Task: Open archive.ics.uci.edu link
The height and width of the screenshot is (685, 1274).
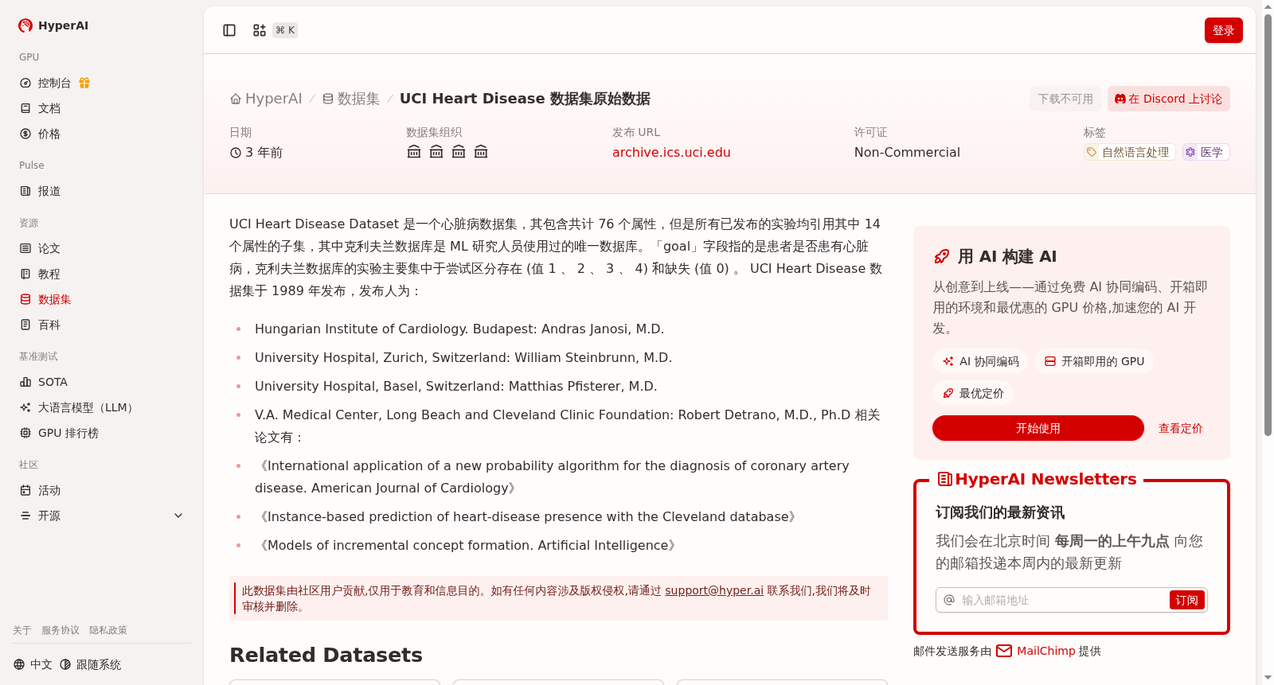Action: [x=671, y=152]
